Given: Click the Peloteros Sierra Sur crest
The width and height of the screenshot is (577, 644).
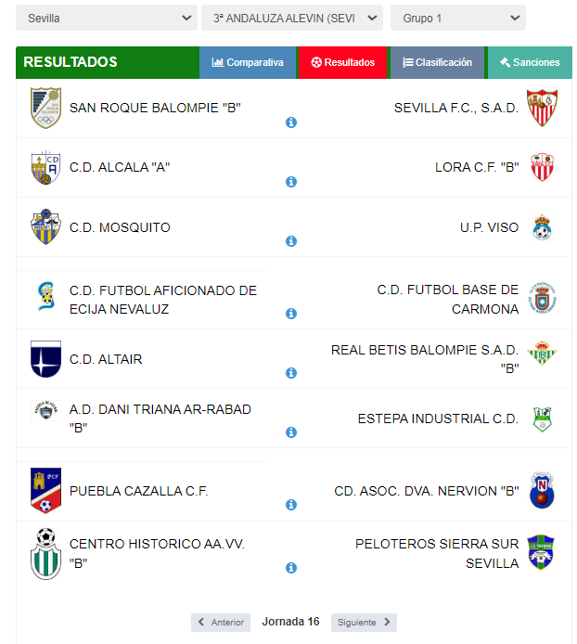Looking at the screenshot, I should click(541, 553).
